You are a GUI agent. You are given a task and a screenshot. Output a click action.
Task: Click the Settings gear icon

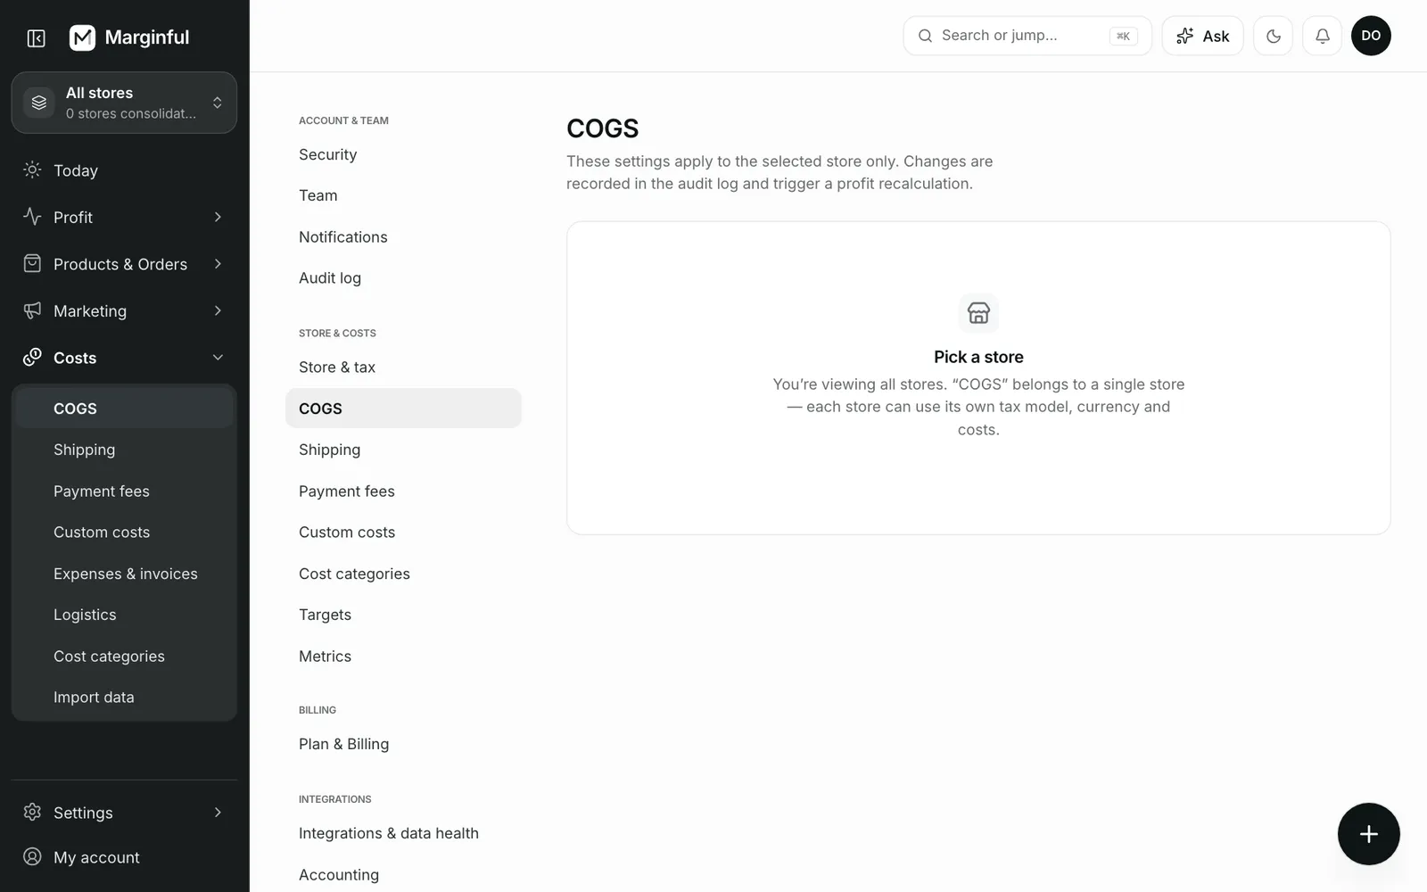coord(32,812)
